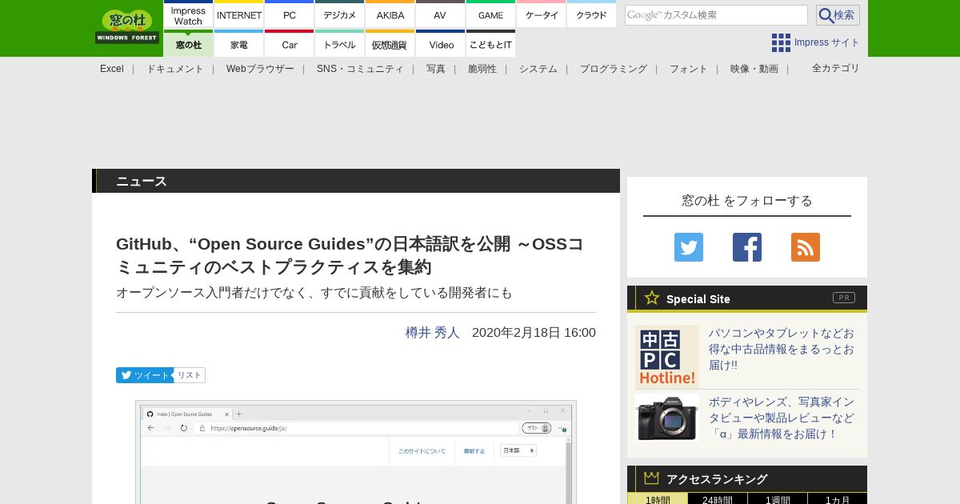Click the リスト button beside tweet
960x504 pixels.
point(190,375)
